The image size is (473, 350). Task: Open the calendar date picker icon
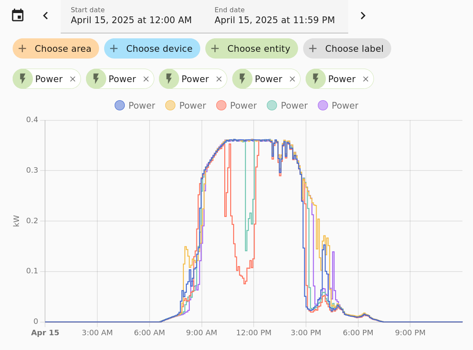(x=18, y=16)
